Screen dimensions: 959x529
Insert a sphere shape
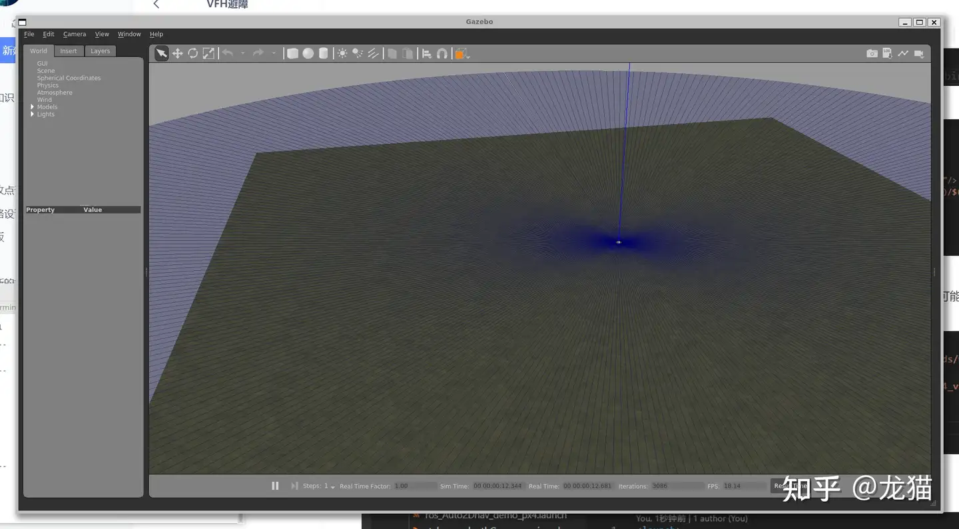click(308, 53)
